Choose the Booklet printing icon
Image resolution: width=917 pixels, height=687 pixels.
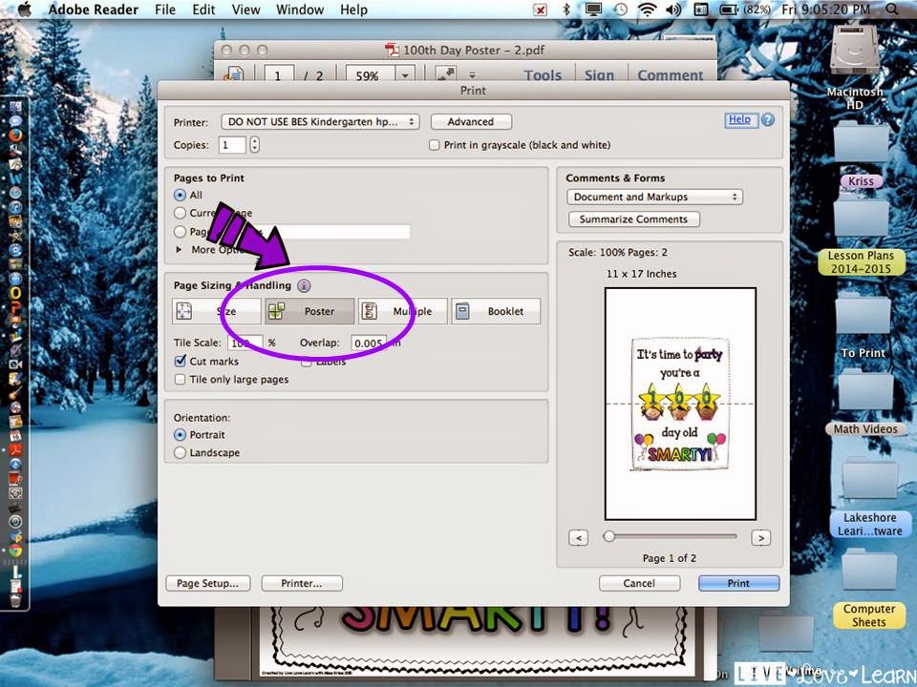tap(462, 311)
